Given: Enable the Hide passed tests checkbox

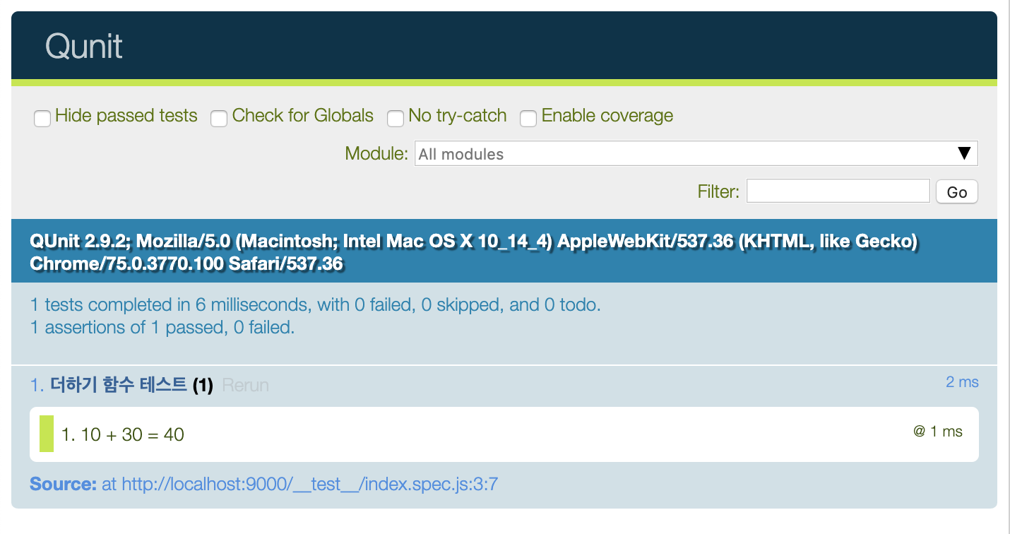Looking at the screenshot, I should tap(42, 118).
